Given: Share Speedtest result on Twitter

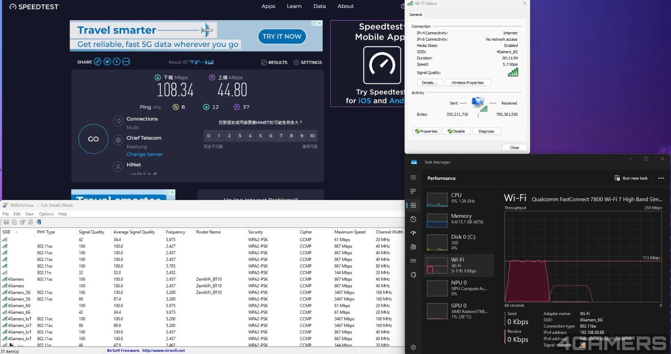Looking at the screenshot, I should pyautogui.click(x=107, y=62).
